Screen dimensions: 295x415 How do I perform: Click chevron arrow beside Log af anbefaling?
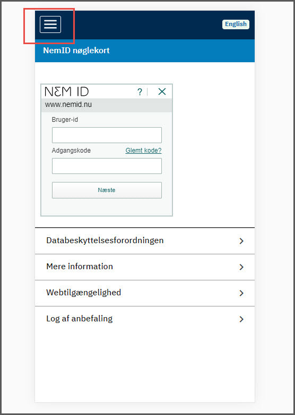tap(241, 319)
